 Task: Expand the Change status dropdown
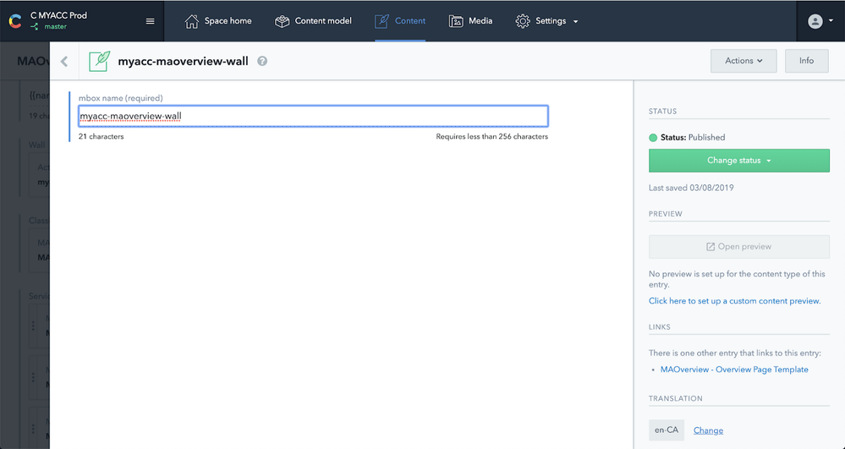coord(738,161)
